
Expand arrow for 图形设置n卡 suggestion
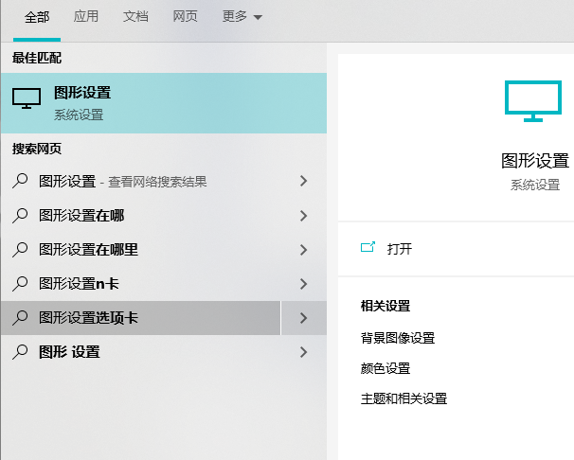pos(303,284)
